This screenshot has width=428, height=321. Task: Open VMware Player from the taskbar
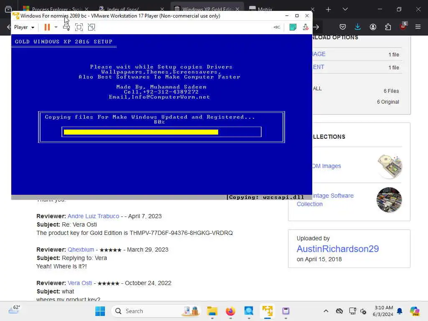(267, 311)
